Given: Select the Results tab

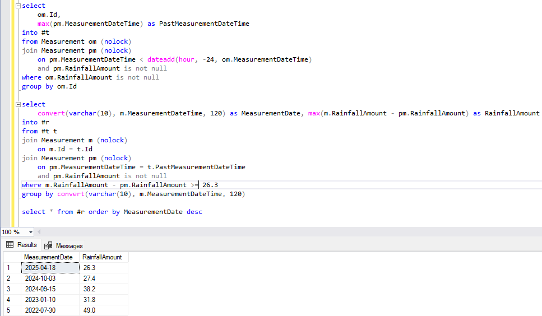Looking at the screenshot, I should pos(21,245).
